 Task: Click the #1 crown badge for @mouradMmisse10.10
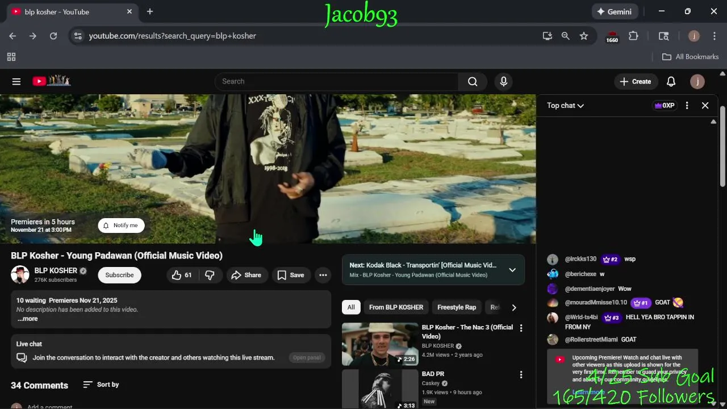coord(641,303)
